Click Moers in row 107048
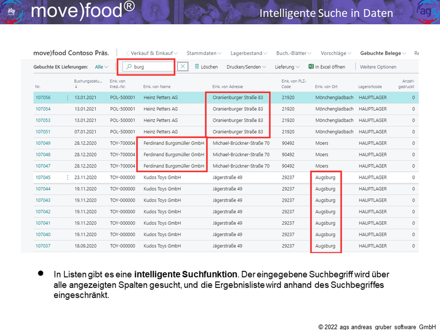Viewport: 440px width, 330px height. 322,155
